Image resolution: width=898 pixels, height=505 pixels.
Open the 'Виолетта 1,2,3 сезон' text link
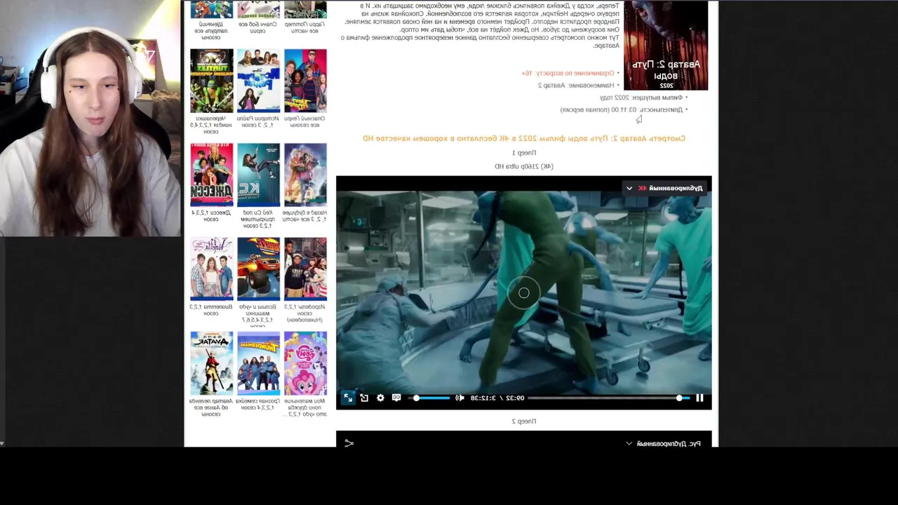pyautogui.click(x=211, y=310)
